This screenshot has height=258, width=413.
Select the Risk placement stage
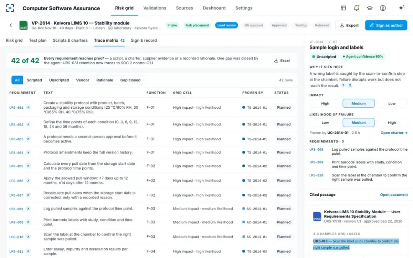click(x=197, y=25)
